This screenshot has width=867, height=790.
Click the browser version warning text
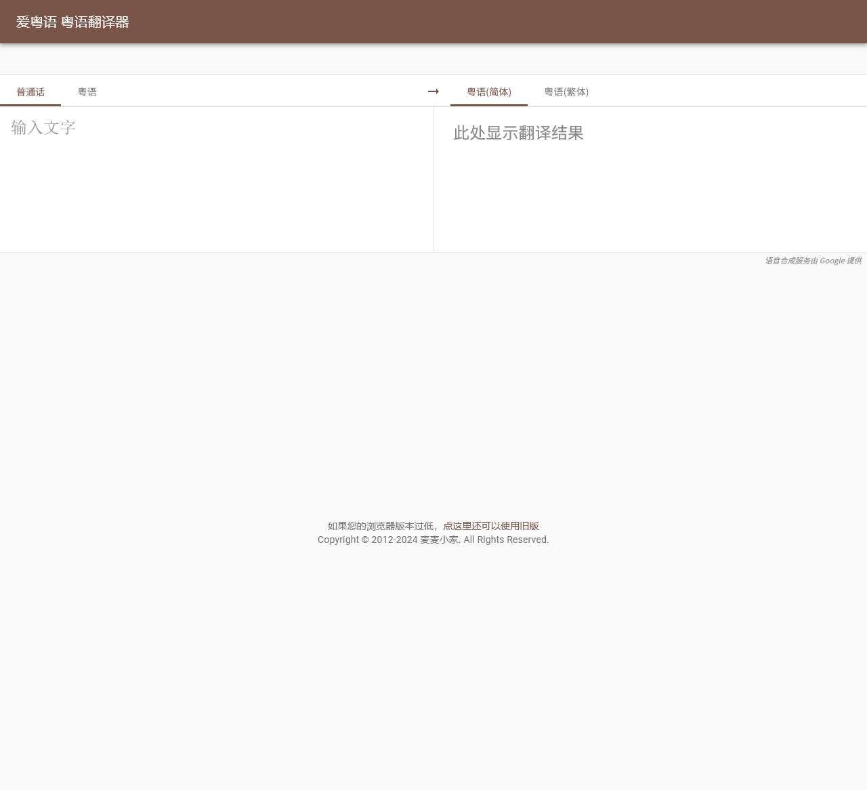(381, 526)
